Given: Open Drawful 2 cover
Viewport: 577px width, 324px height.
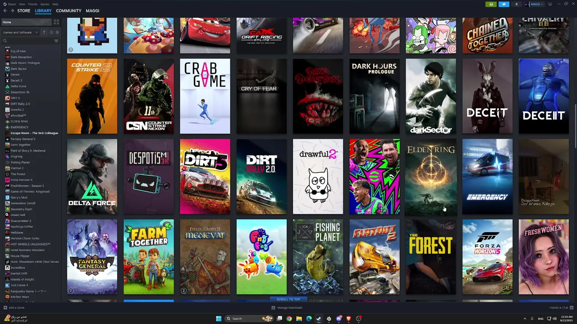Looking at the screenshot, I should [x=318, y=176].
